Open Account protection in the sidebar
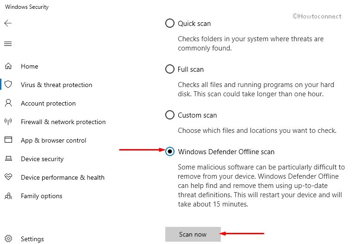This screenshot has width=362, height=244. pos(48,103)
